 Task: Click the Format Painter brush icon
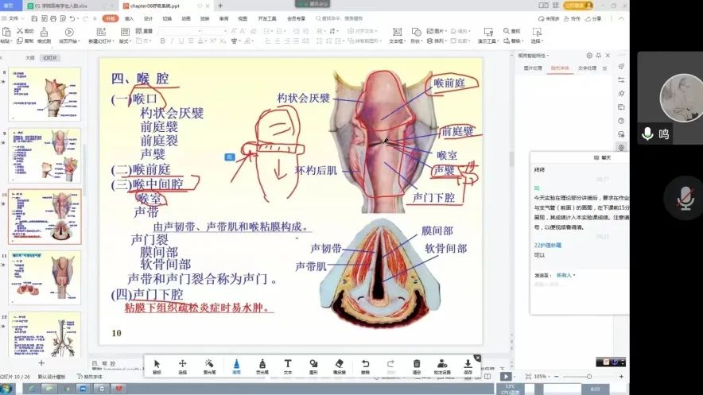(x=44, y=32)
